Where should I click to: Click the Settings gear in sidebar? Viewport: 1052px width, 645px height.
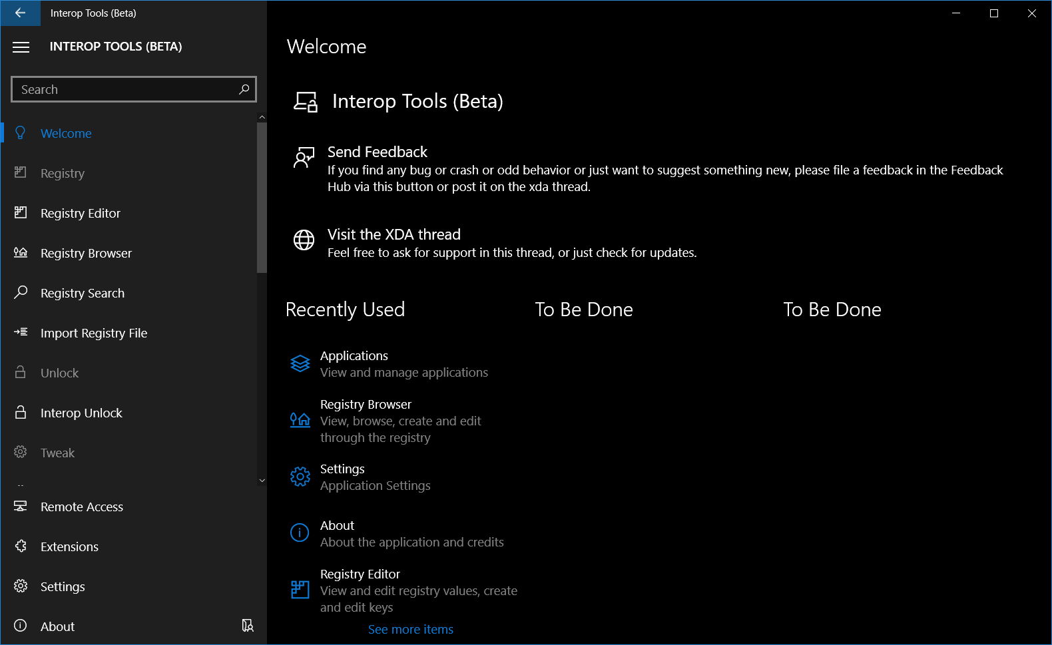[21, 586]
